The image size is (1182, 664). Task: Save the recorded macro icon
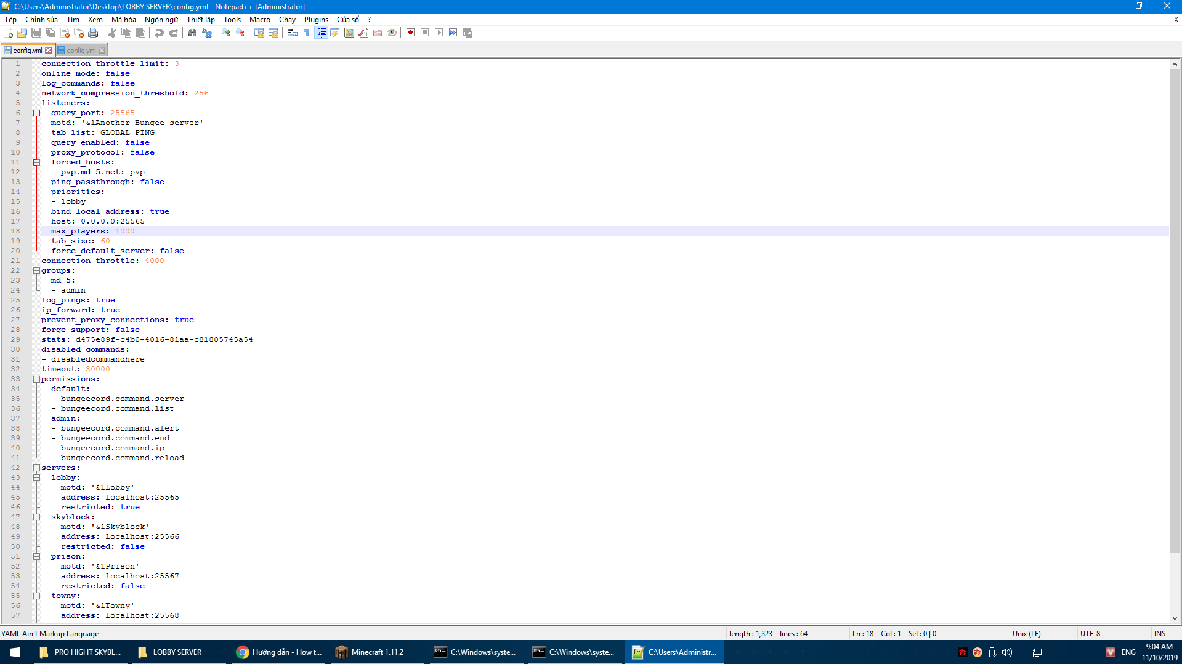pyautogui.click(x=468, y=33)
